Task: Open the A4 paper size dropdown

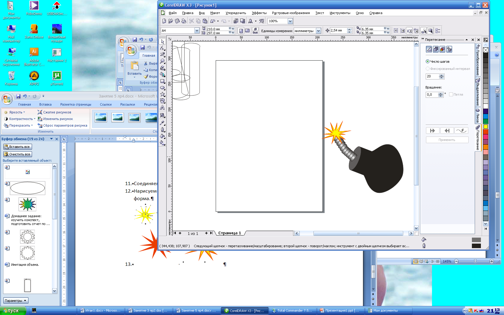Action: point(197,31)
